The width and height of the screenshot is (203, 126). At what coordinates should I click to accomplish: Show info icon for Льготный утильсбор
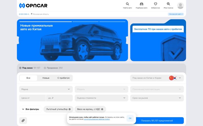coord(70,109)
